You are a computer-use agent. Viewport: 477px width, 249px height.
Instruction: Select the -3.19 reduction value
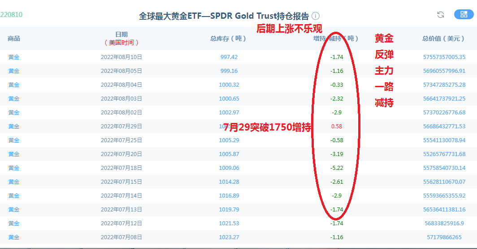pos(336,154)
